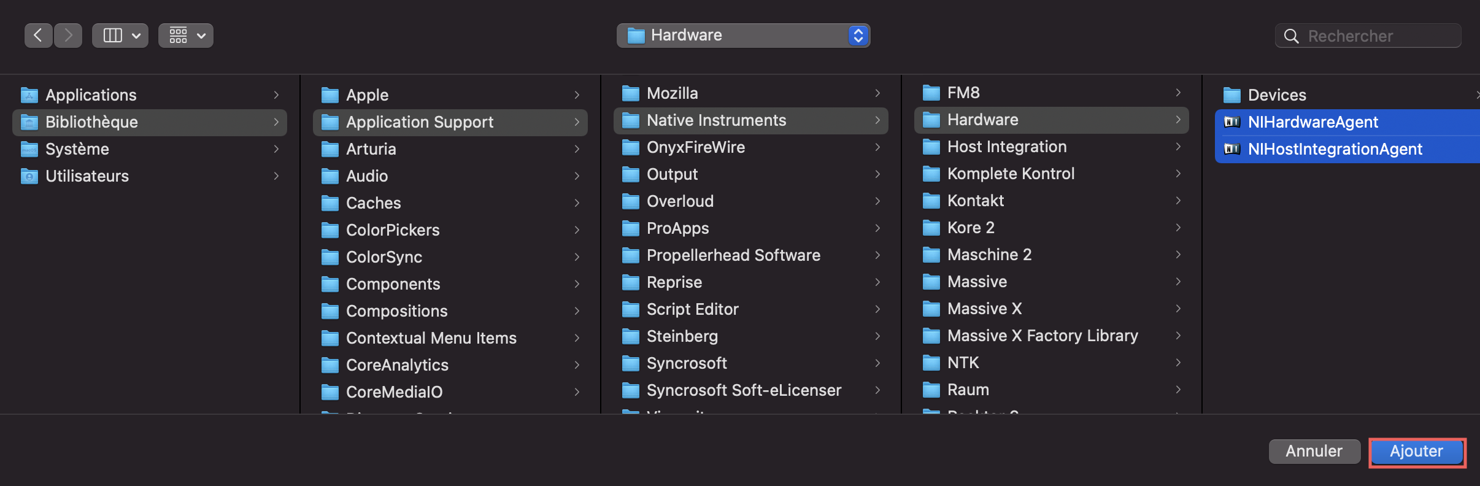
Task: Select the ProApps folder name
Action: [678, 228]
